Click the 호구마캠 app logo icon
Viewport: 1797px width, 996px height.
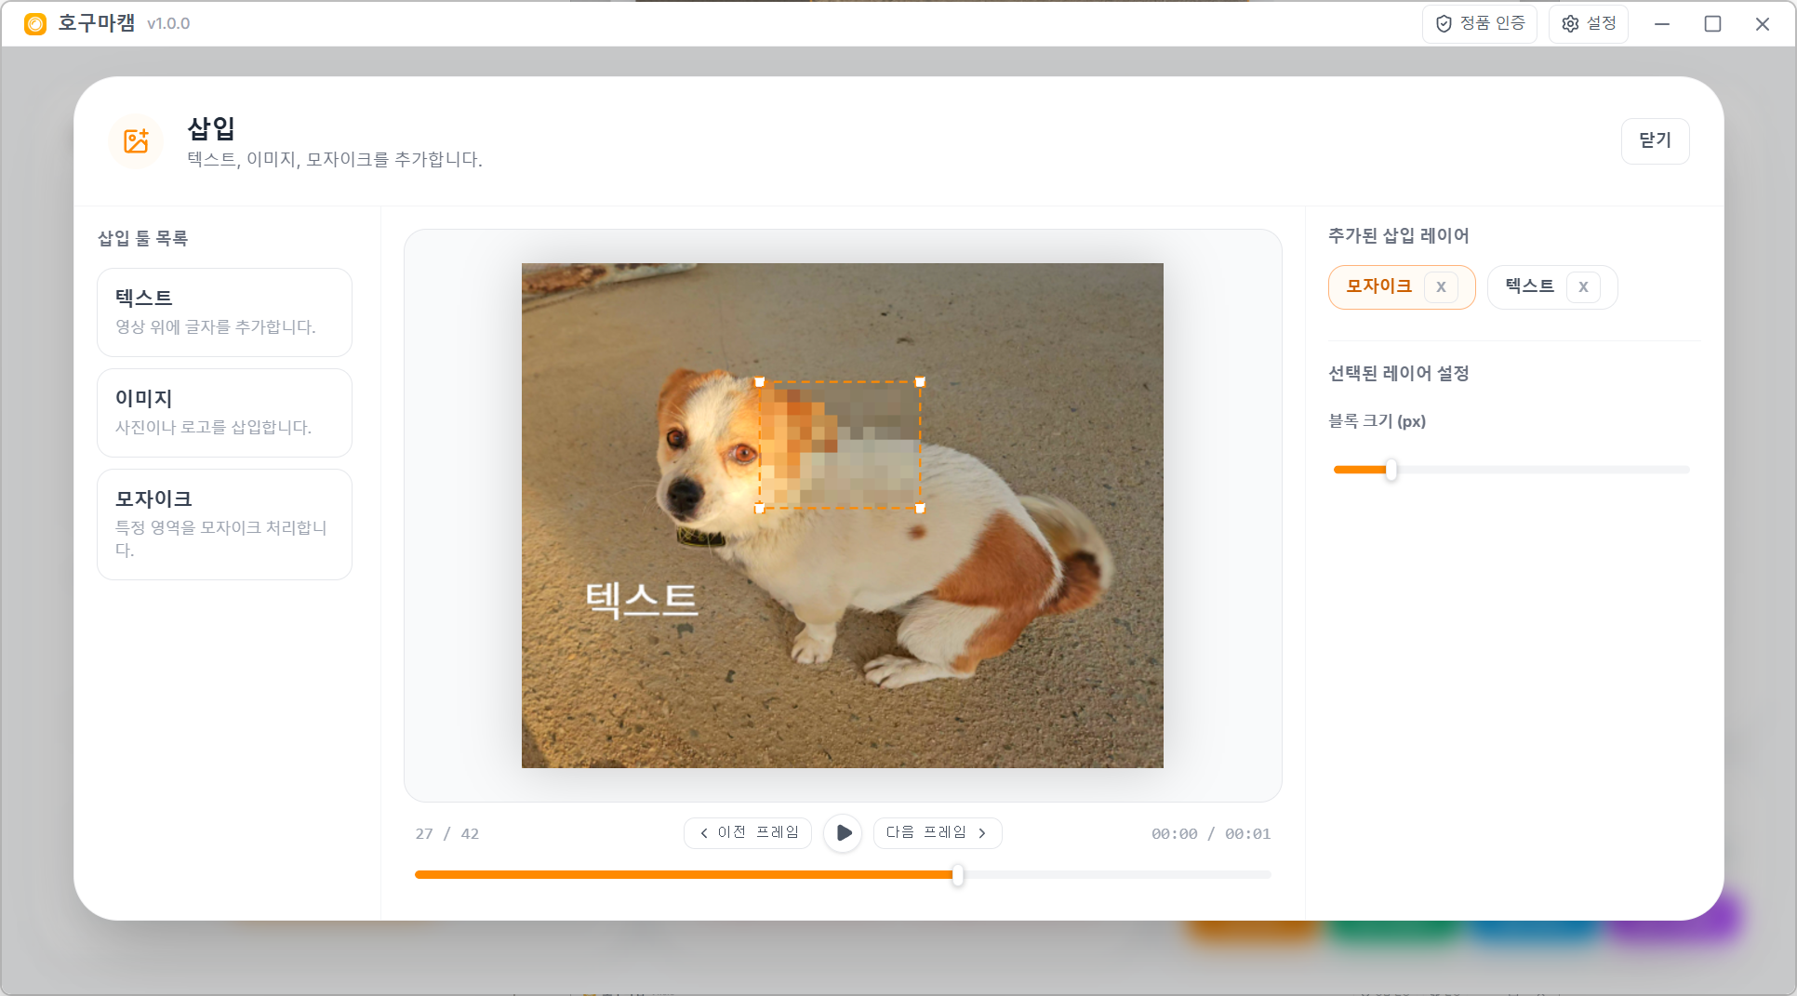point(35,24)
